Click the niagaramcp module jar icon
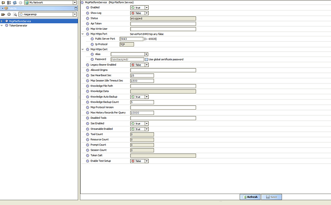Viewport: 331px width, 205px height. (x=21, y=14)
